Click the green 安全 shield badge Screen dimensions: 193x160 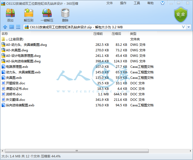(x=181, y=15)
